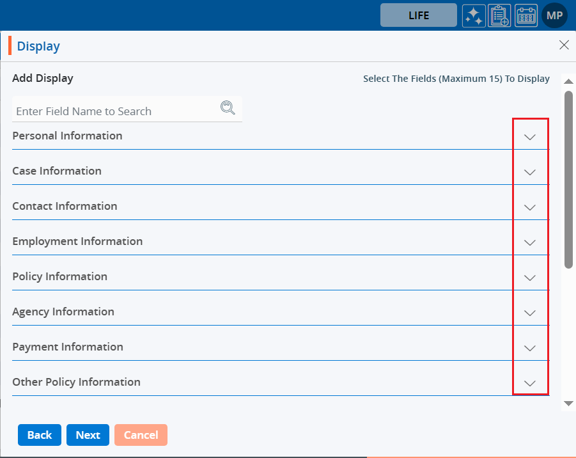
Task: Expand Policy Information section
Action: click(529, 278)
